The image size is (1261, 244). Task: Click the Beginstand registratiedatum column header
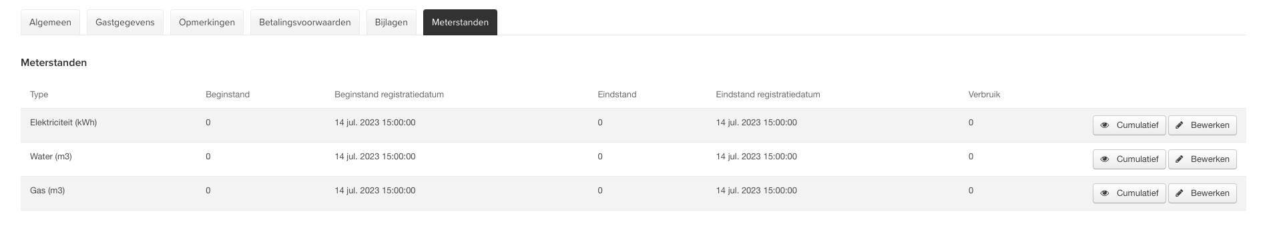click(x=389, y=95)
